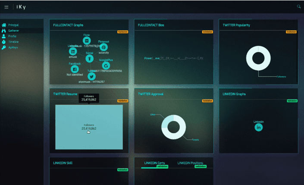Click the Followers 25,419,862 tooltip
The height and width of the screenshot is (185, 304).
(89, 98)
